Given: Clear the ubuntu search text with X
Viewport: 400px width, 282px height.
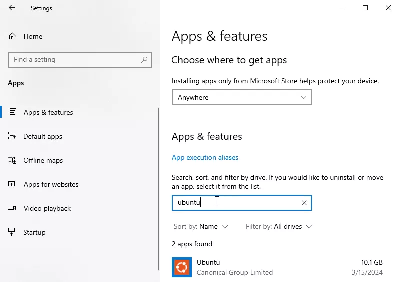Looking at the screenshot, I should pos(304,203).
